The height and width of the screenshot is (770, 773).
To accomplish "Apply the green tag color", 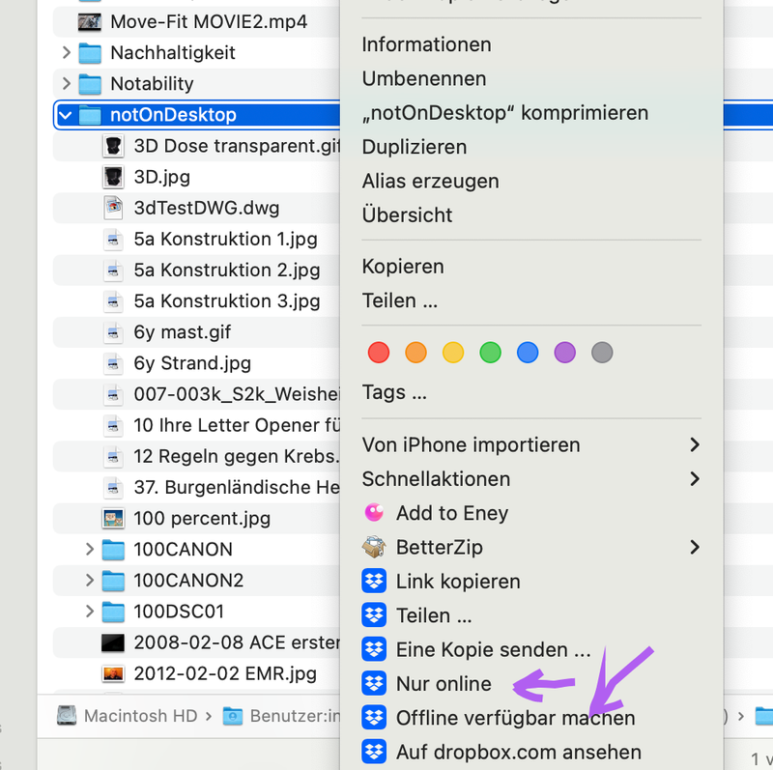I will 490,353.
